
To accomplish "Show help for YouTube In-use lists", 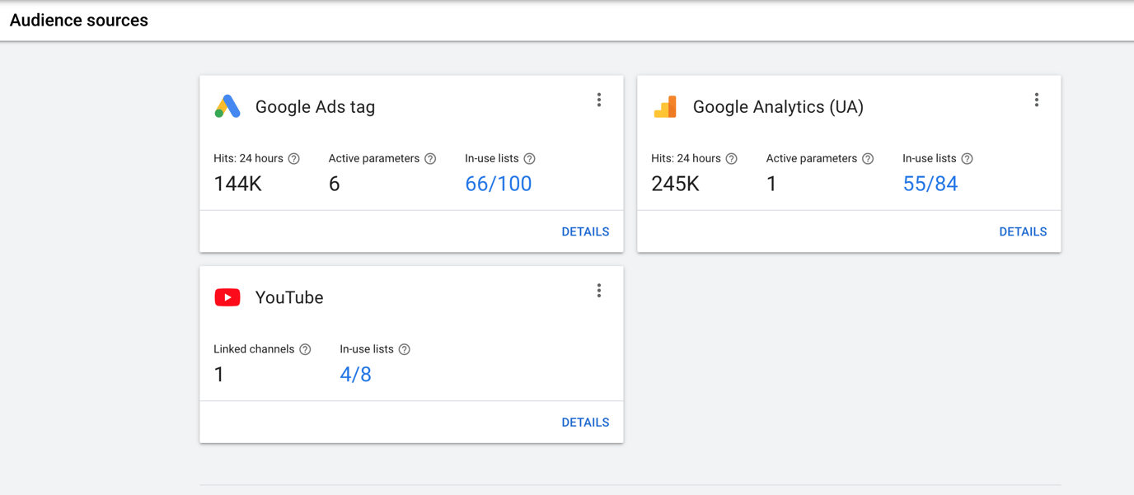I will pos(405,350).
